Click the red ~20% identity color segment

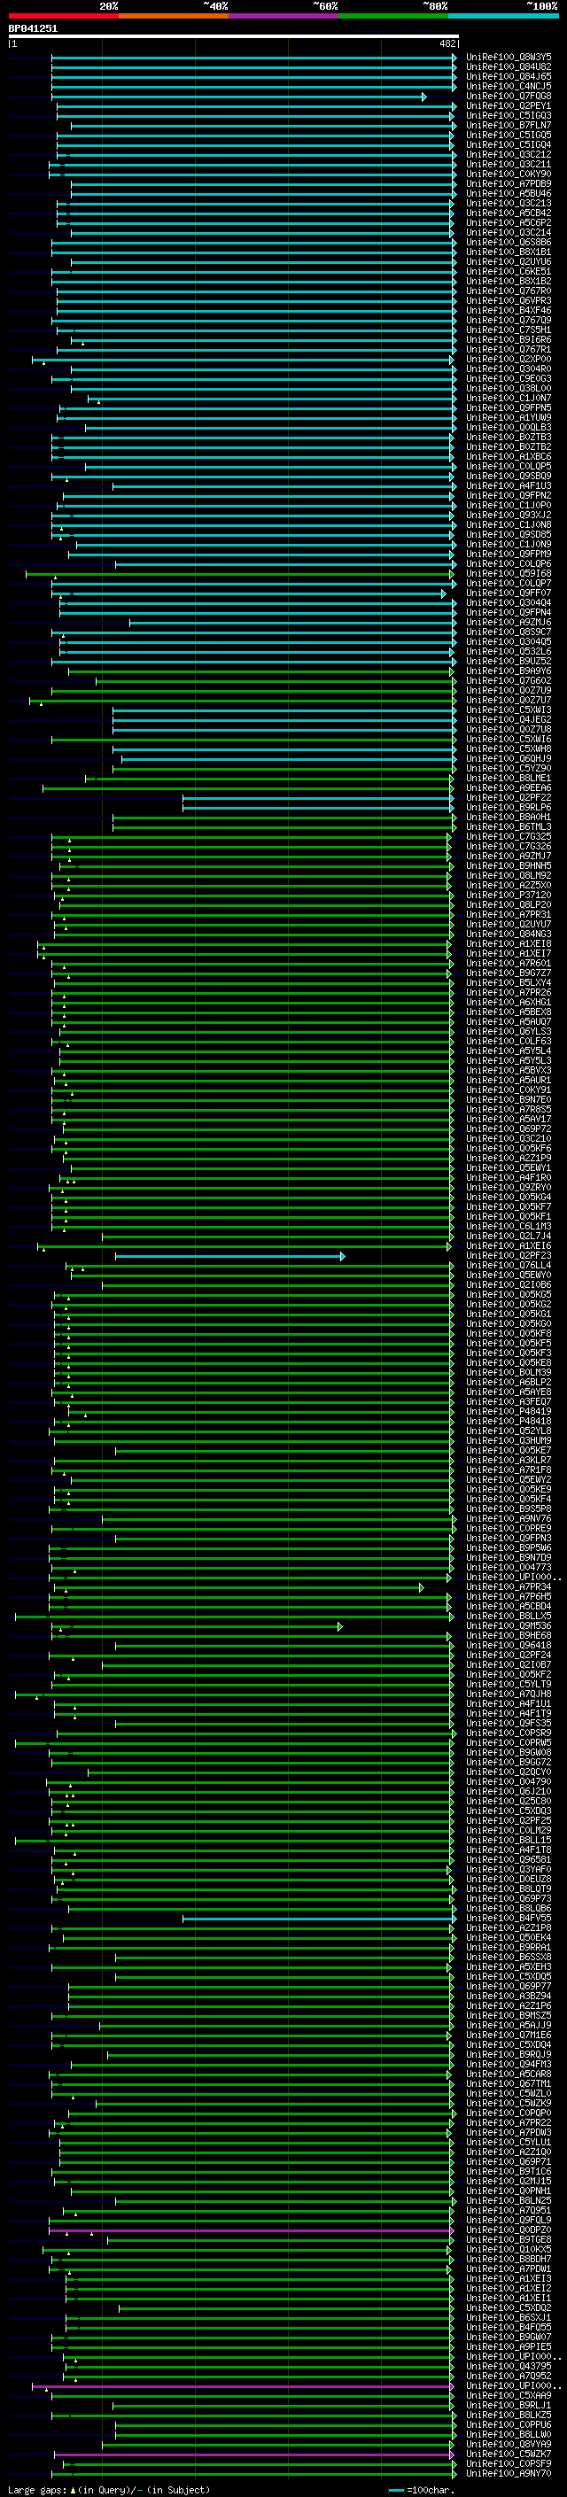[63, 16]
